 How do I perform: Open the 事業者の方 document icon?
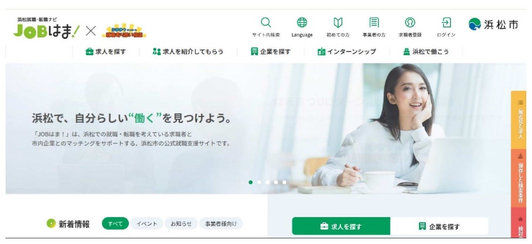click(374, 22)
